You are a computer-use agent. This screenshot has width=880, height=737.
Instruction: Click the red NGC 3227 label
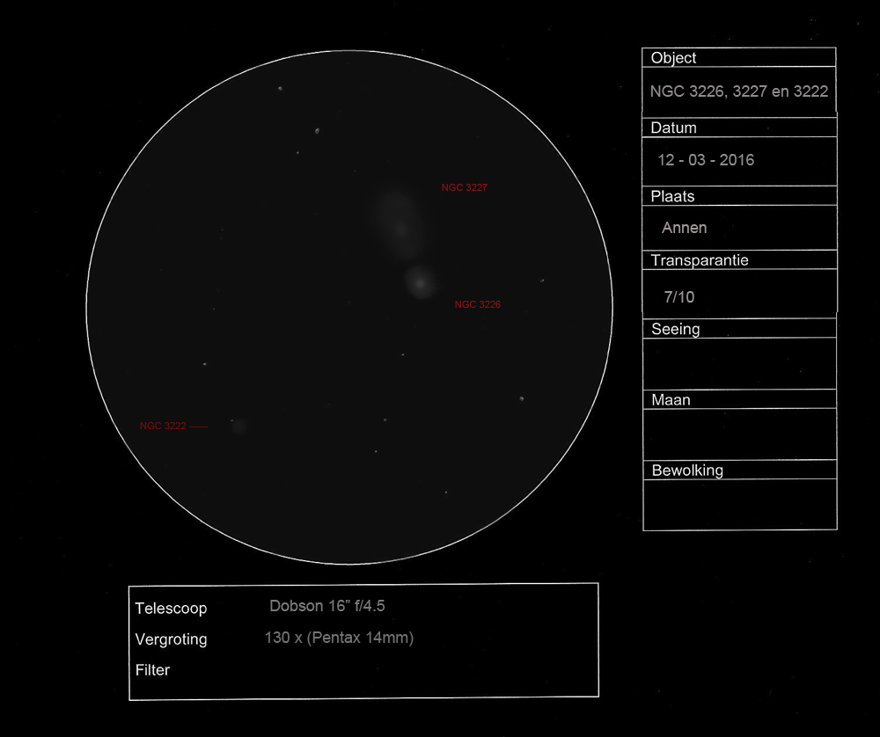tap(464, 187)
